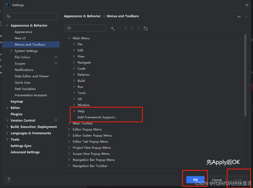The height and width of the screenshot is (188, 253).
Task: Go forward with the right arrow icon
Action: pyautogui.click(x=246, y=17)
